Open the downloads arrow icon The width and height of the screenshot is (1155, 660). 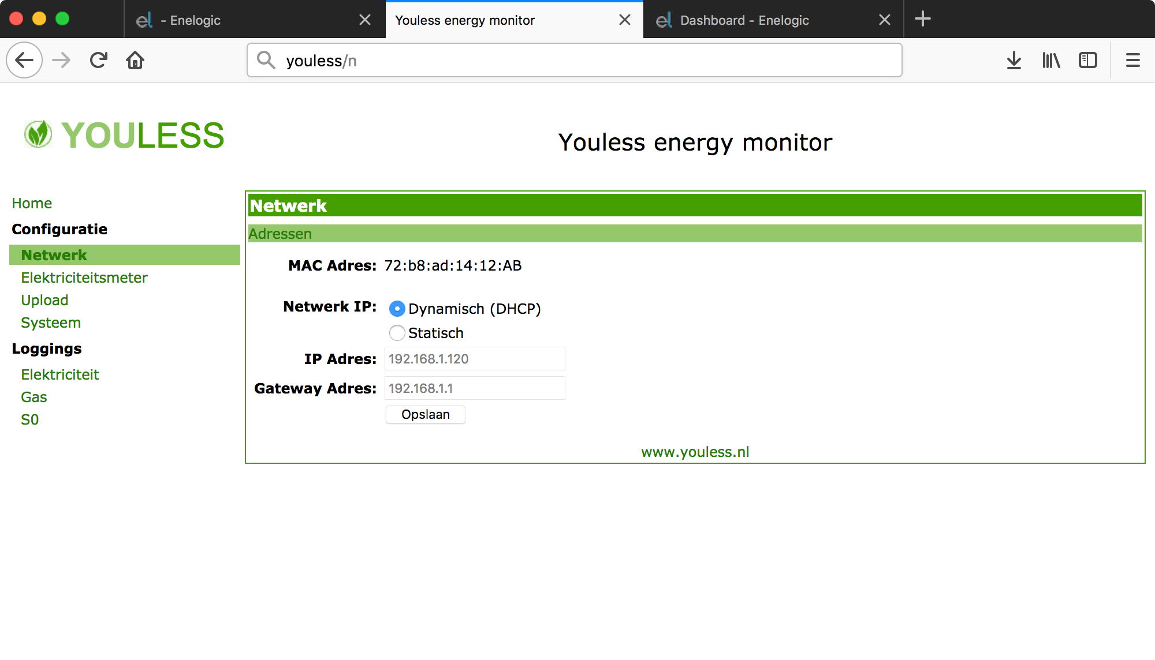click(1014, 60)
